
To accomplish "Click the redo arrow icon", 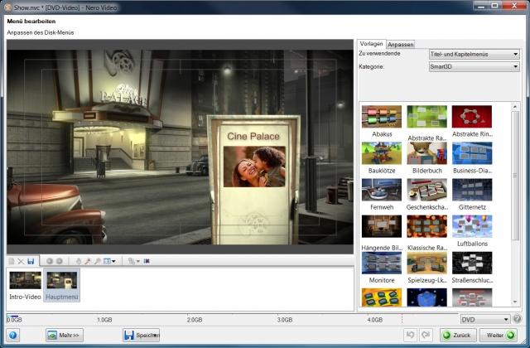I will (424, 335).
